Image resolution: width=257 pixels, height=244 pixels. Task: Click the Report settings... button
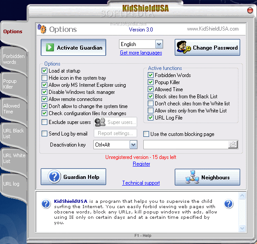pyautogui.click(x=115, y=133)
